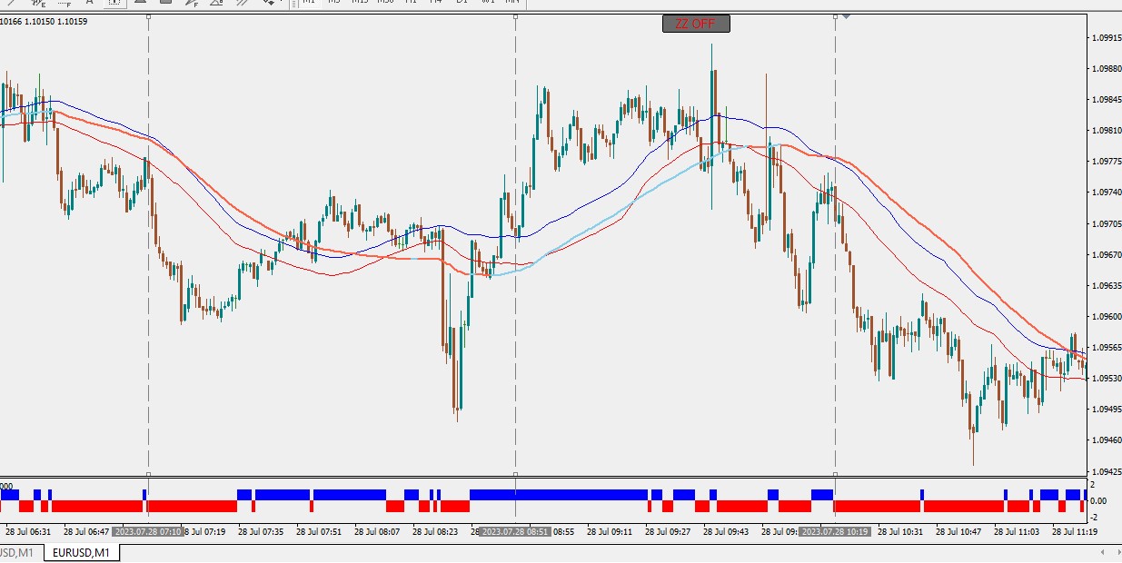The image size is (1122, 563).
Task: Select the long blue histogram block near 08:55
Action: click(x=558, y=494)
